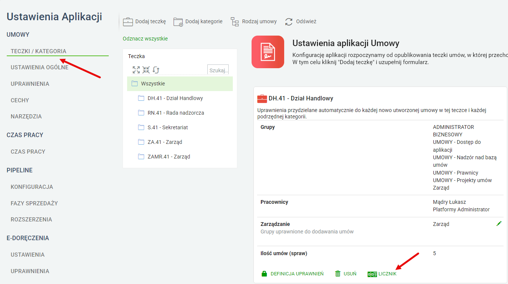
Task: Open Ustawienia ogólne under Umowy
Action: coord(40,67)
